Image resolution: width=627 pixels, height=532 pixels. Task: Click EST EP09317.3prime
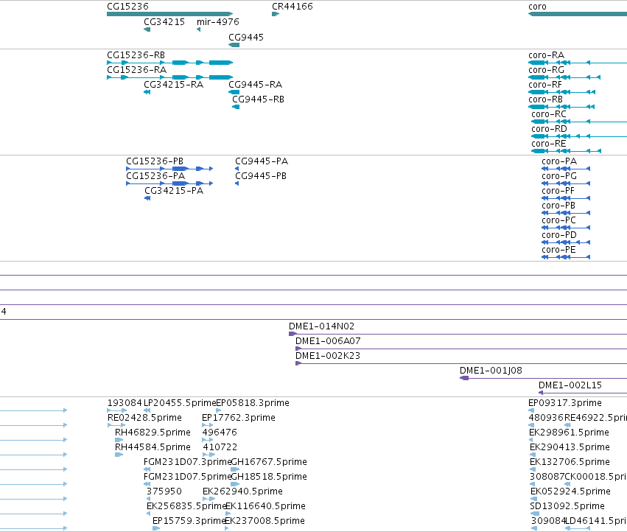point(531,410)
